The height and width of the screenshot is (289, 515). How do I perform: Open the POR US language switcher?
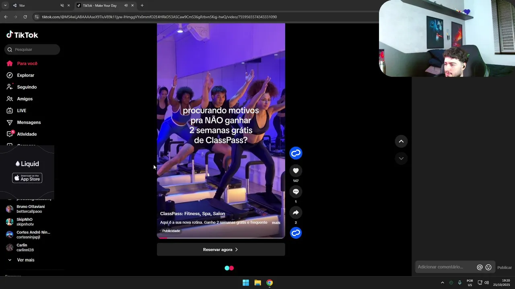tap(470, 283)
